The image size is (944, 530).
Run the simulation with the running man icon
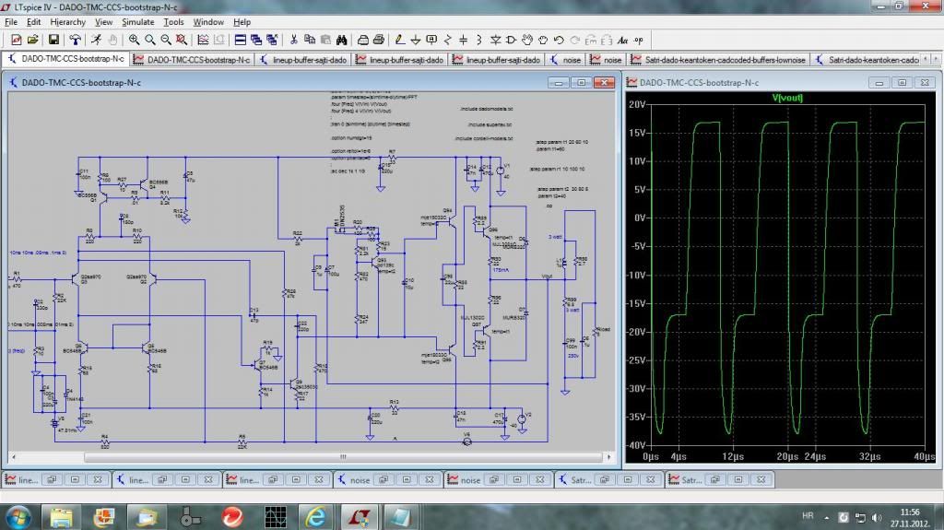(x=96, y=40)
